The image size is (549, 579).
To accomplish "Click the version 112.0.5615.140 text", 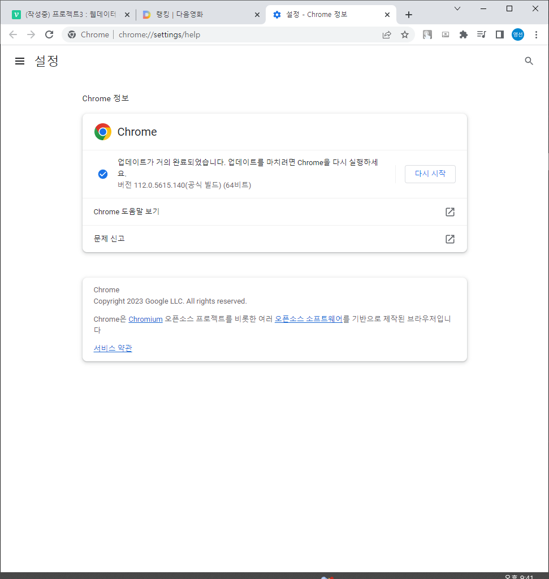I will 184,185.
